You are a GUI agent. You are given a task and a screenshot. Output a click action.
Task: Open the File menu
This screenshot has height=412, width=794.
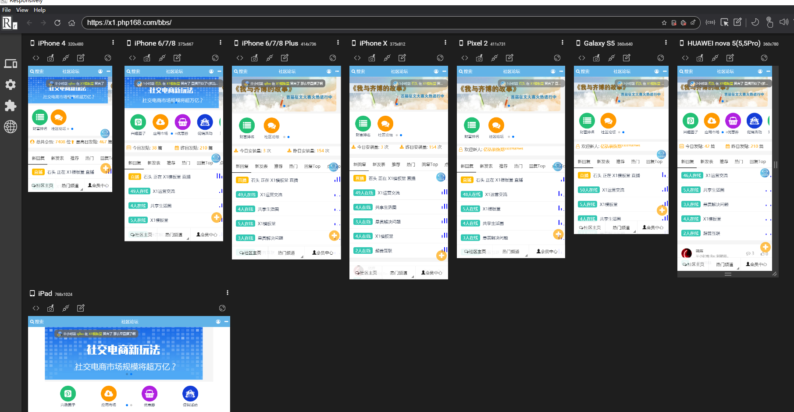click(x=7, y=10)
